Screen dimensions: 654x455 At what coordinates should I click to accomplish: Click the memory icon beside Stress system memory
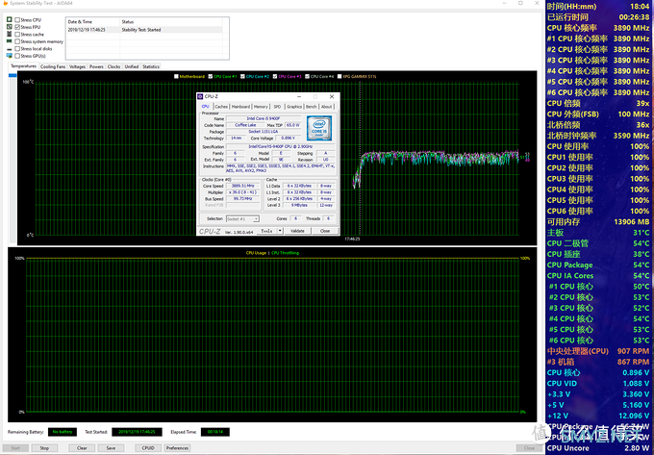tap(11, 41)
